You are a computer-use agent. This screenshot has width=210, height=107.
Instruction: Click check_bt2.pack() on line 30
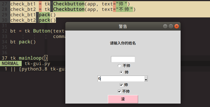click(33, 20)
